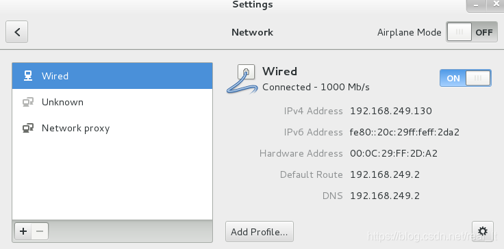Click the Default Route value
504x249 pixels.
tap(385, 175)
